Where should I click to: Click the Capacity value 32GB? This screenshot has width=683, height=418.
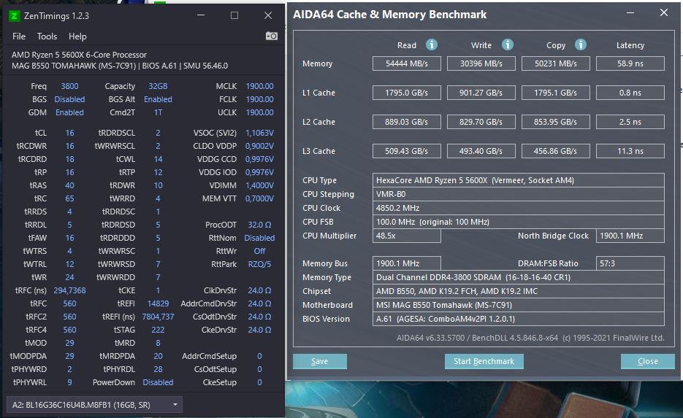(158, 86)
